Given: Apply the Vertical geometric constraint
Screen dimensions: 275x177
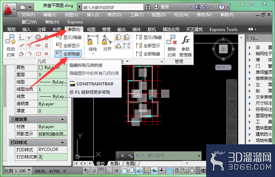Looking at the screenshot, I should [46, 45].
